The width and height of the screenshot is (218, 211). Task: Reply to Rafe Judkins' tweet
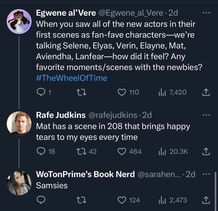tap(41, 151)
